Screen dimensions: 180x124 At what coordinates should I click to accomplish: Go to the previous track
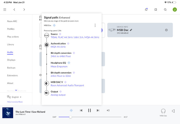pos(81,110)
